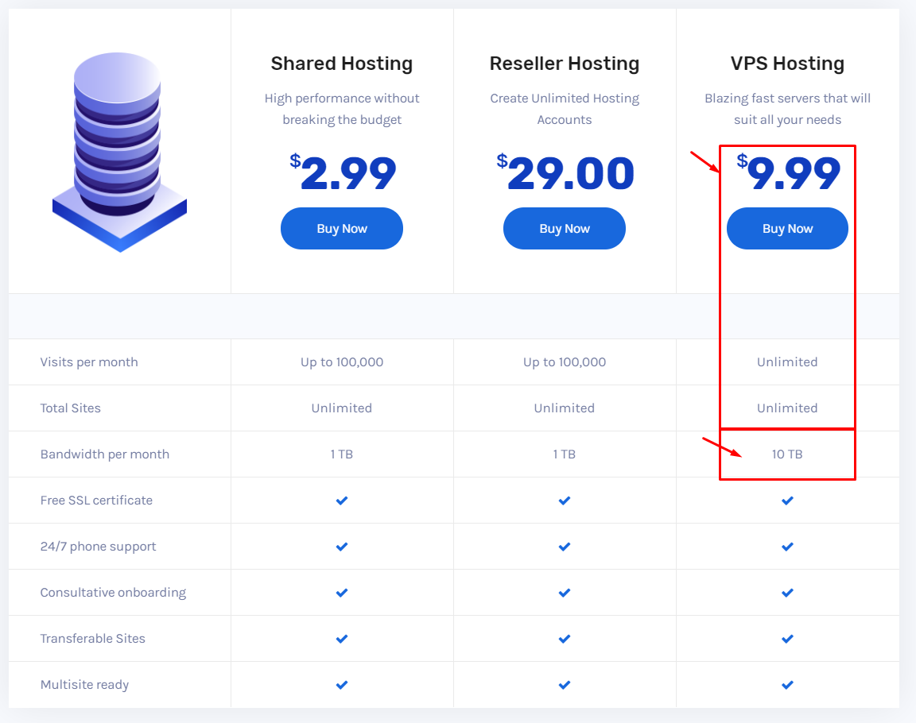Click Unlimited Total Sites for Reseller Hosting
916x723 pixels.
(x=565, y=408)
